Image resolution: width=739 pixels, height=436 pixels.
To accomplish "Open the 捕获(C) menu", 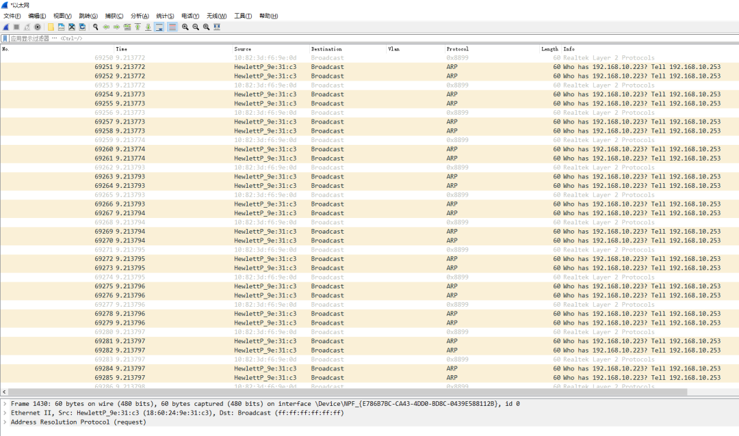I will coord(114,16).
